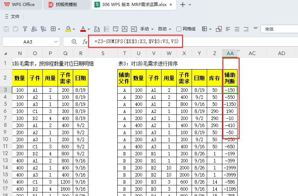Viewport: 298px width, 196px height.
Task: Click the borders grid icon
Action: (53, 29)
